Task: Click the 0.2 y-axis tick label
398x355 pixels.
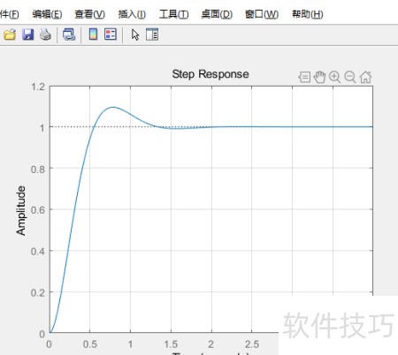Action: (x=38, y=292)
